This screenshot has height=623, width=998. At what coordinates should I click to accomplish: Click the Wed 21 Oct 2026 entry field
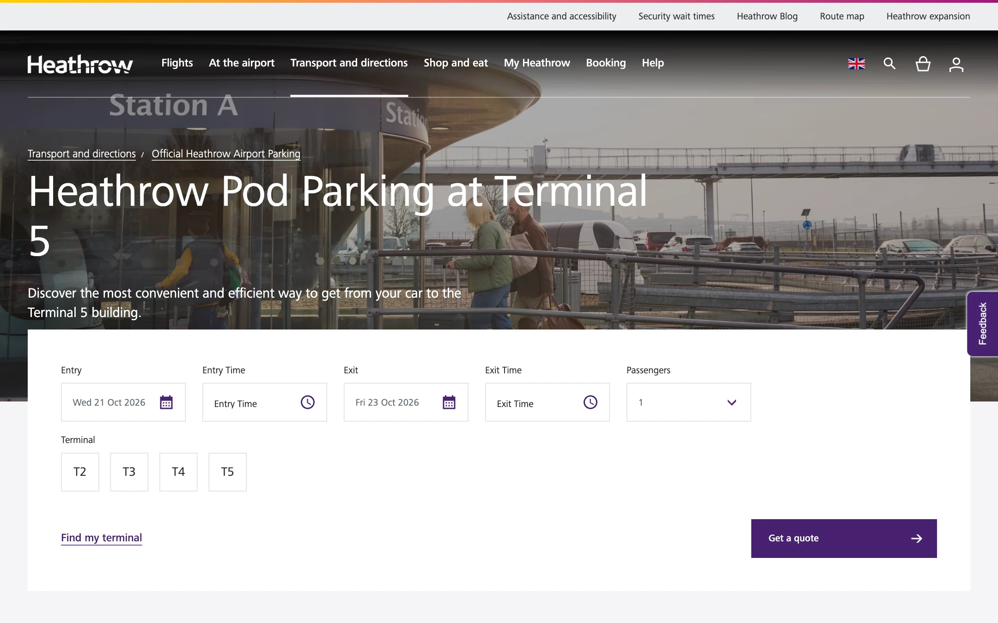123,402
